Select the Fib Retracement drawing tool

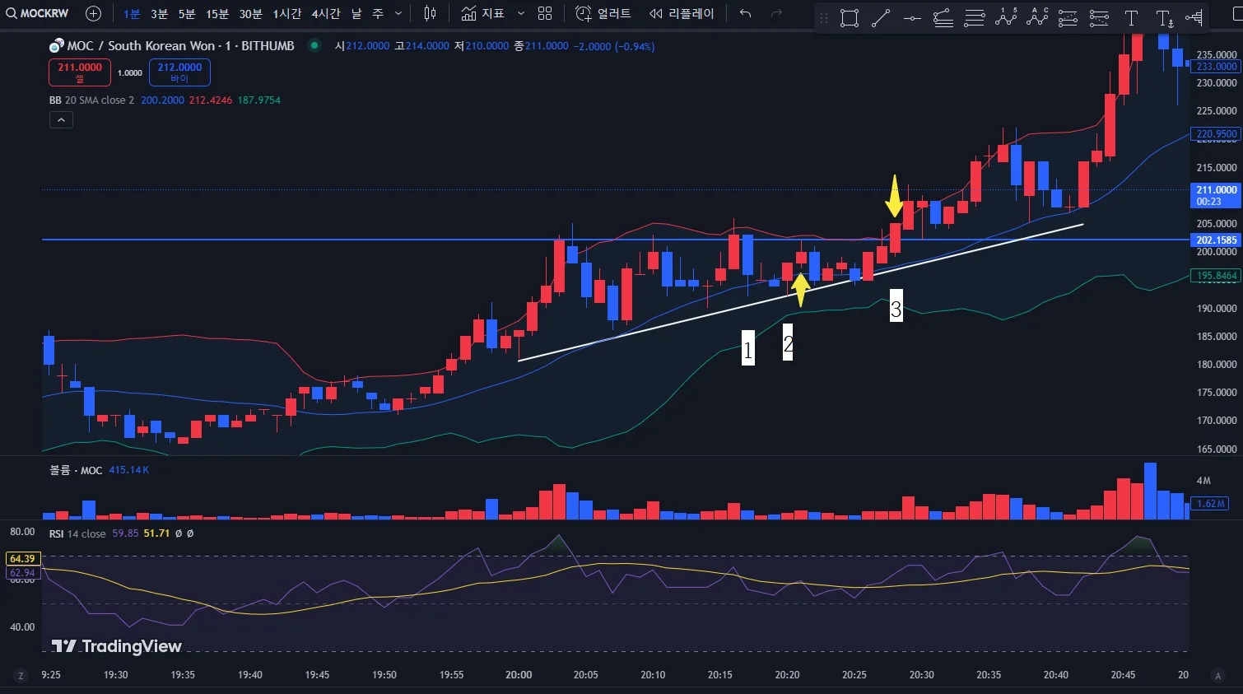coord(975,18)
